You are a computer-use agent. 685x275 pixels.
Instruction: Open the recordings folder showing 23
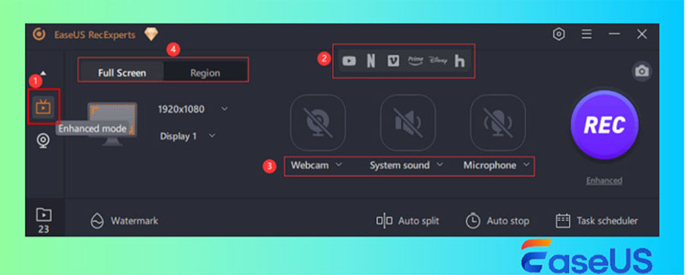44,220
